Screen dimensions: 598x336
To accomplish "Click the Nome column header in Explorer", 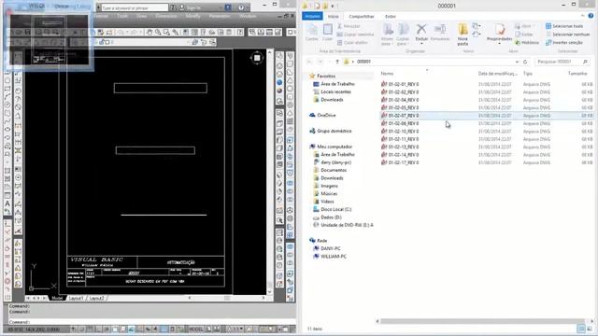I will 387,73.
